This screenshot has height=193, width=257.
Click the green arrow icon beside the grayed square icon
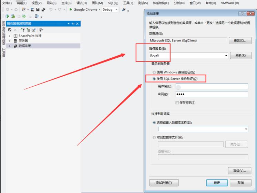click(x=24, y=16)
